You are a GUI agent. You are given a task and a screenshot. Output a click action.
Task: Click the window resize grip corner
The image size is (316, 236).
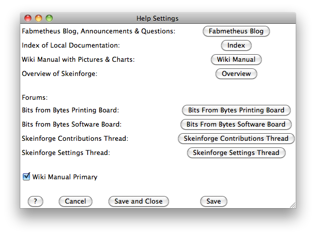(293, 205)
